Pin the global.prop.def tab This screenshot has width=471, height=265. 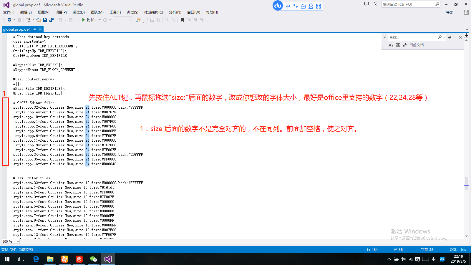35,29
